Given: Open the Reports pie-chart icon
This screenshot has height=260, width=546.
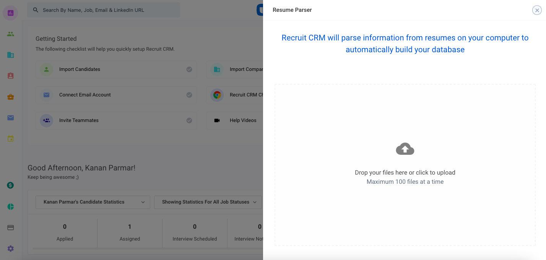Looking at the screenshot, I should coord(10,206).
